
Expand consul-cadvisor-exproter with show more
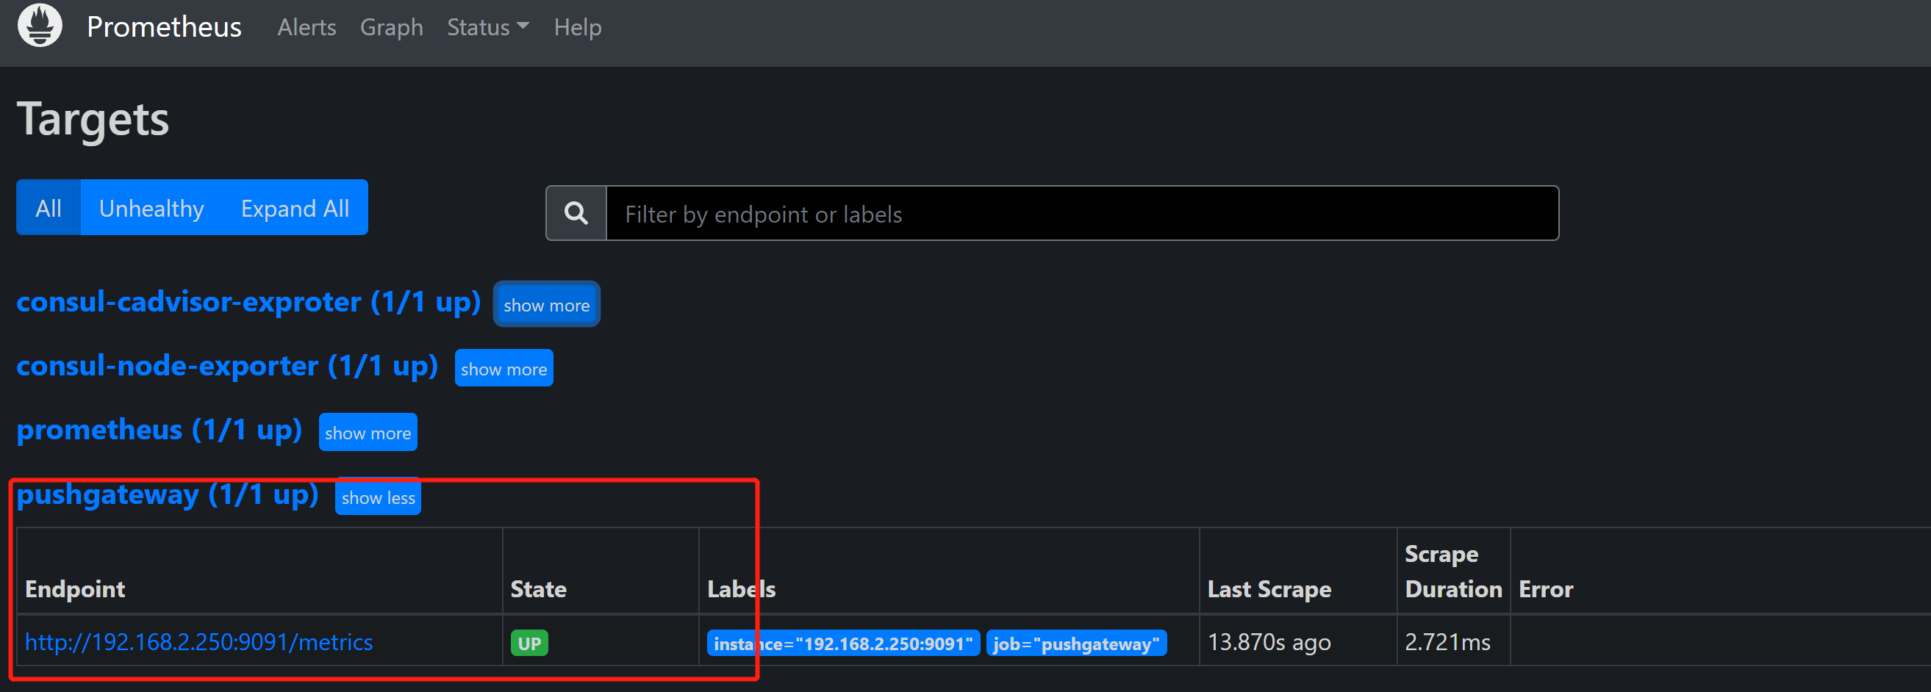point(546,305)
